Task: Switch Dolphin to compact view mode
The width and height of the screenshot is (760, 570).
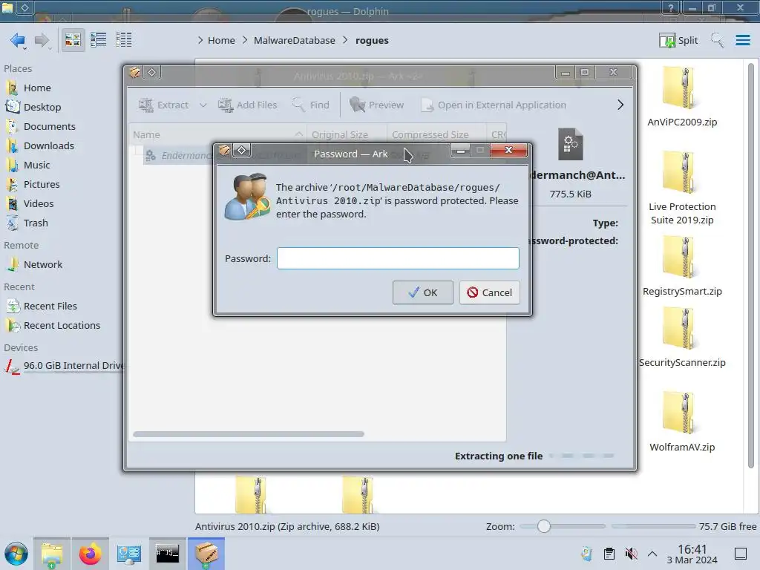Action: (x=99, y=40)
